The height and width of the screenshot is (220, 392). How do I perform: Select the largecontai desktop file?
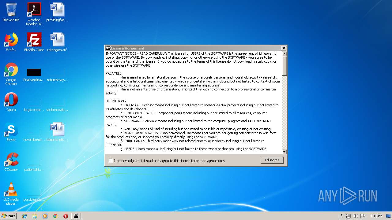pos(34,105)
